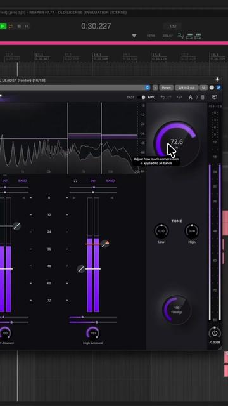
Task: Click the 0:30.227 time display
Action: (96, 26)
